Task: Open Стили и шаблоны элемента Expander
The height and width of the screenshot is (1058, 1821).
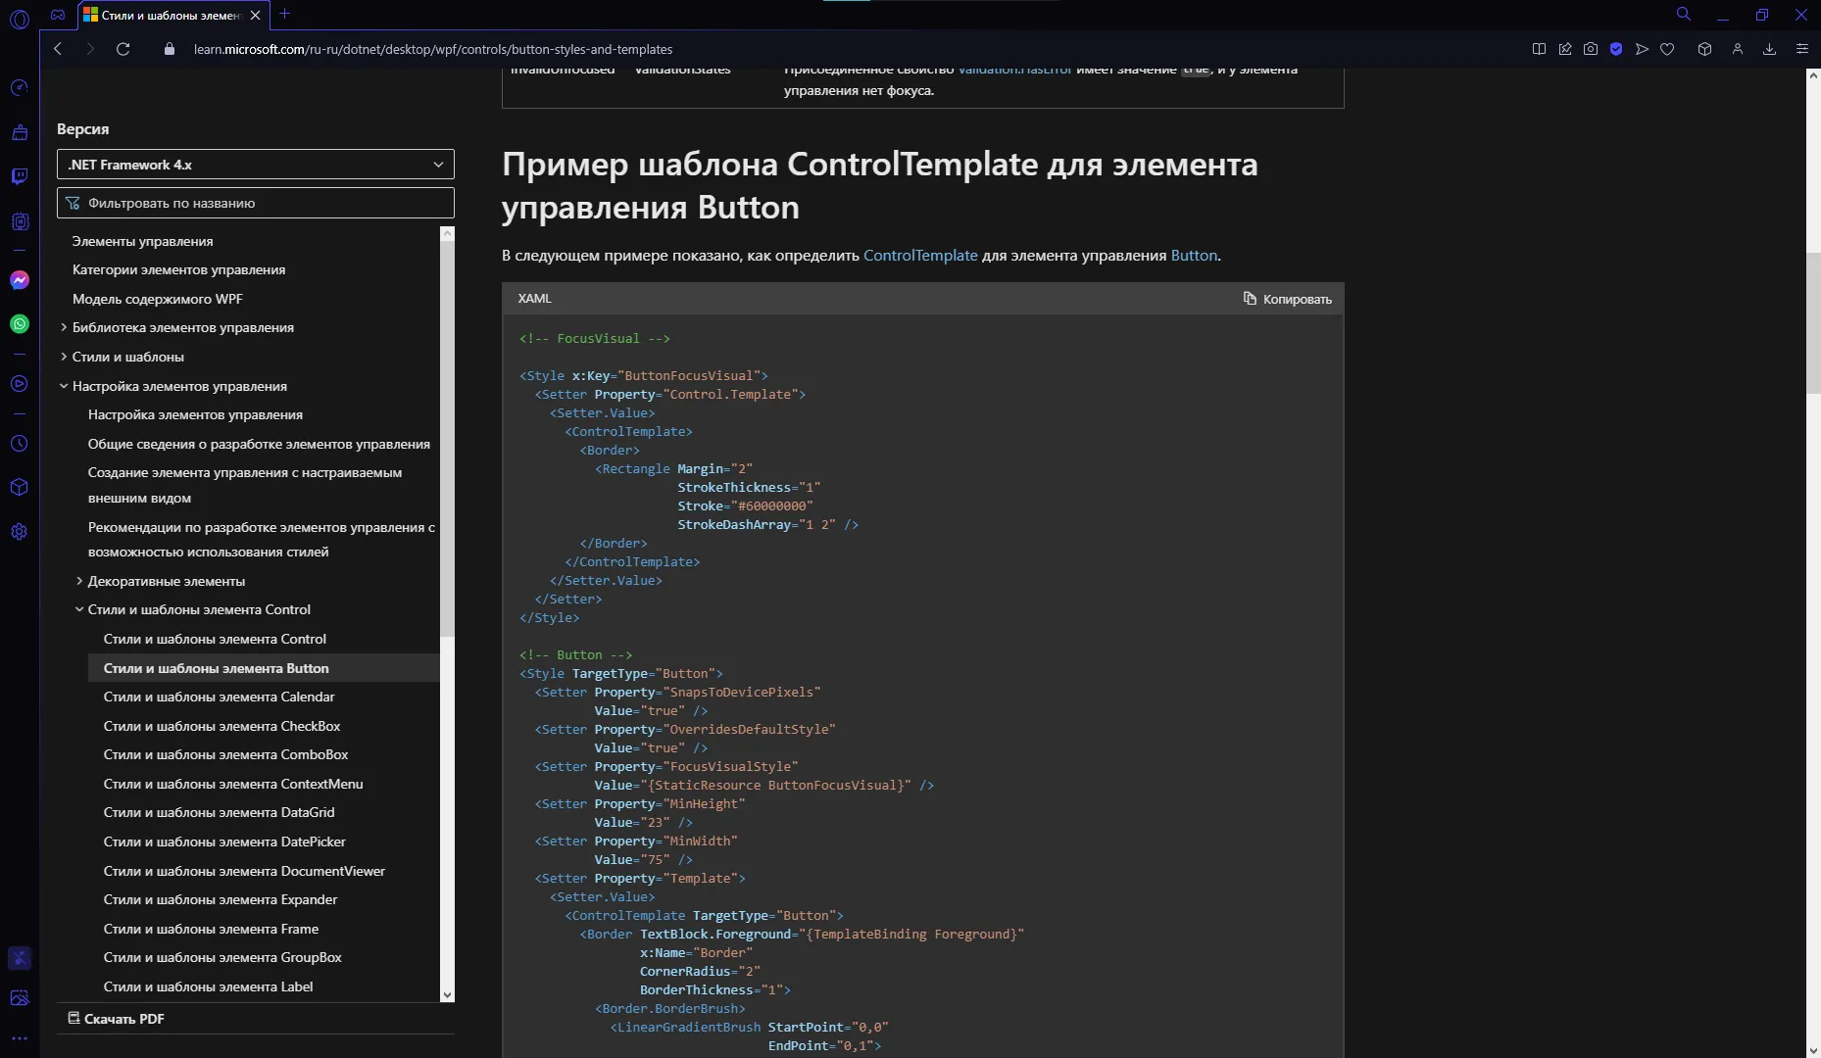Action: pyautogui.click(x=221, y=899)
